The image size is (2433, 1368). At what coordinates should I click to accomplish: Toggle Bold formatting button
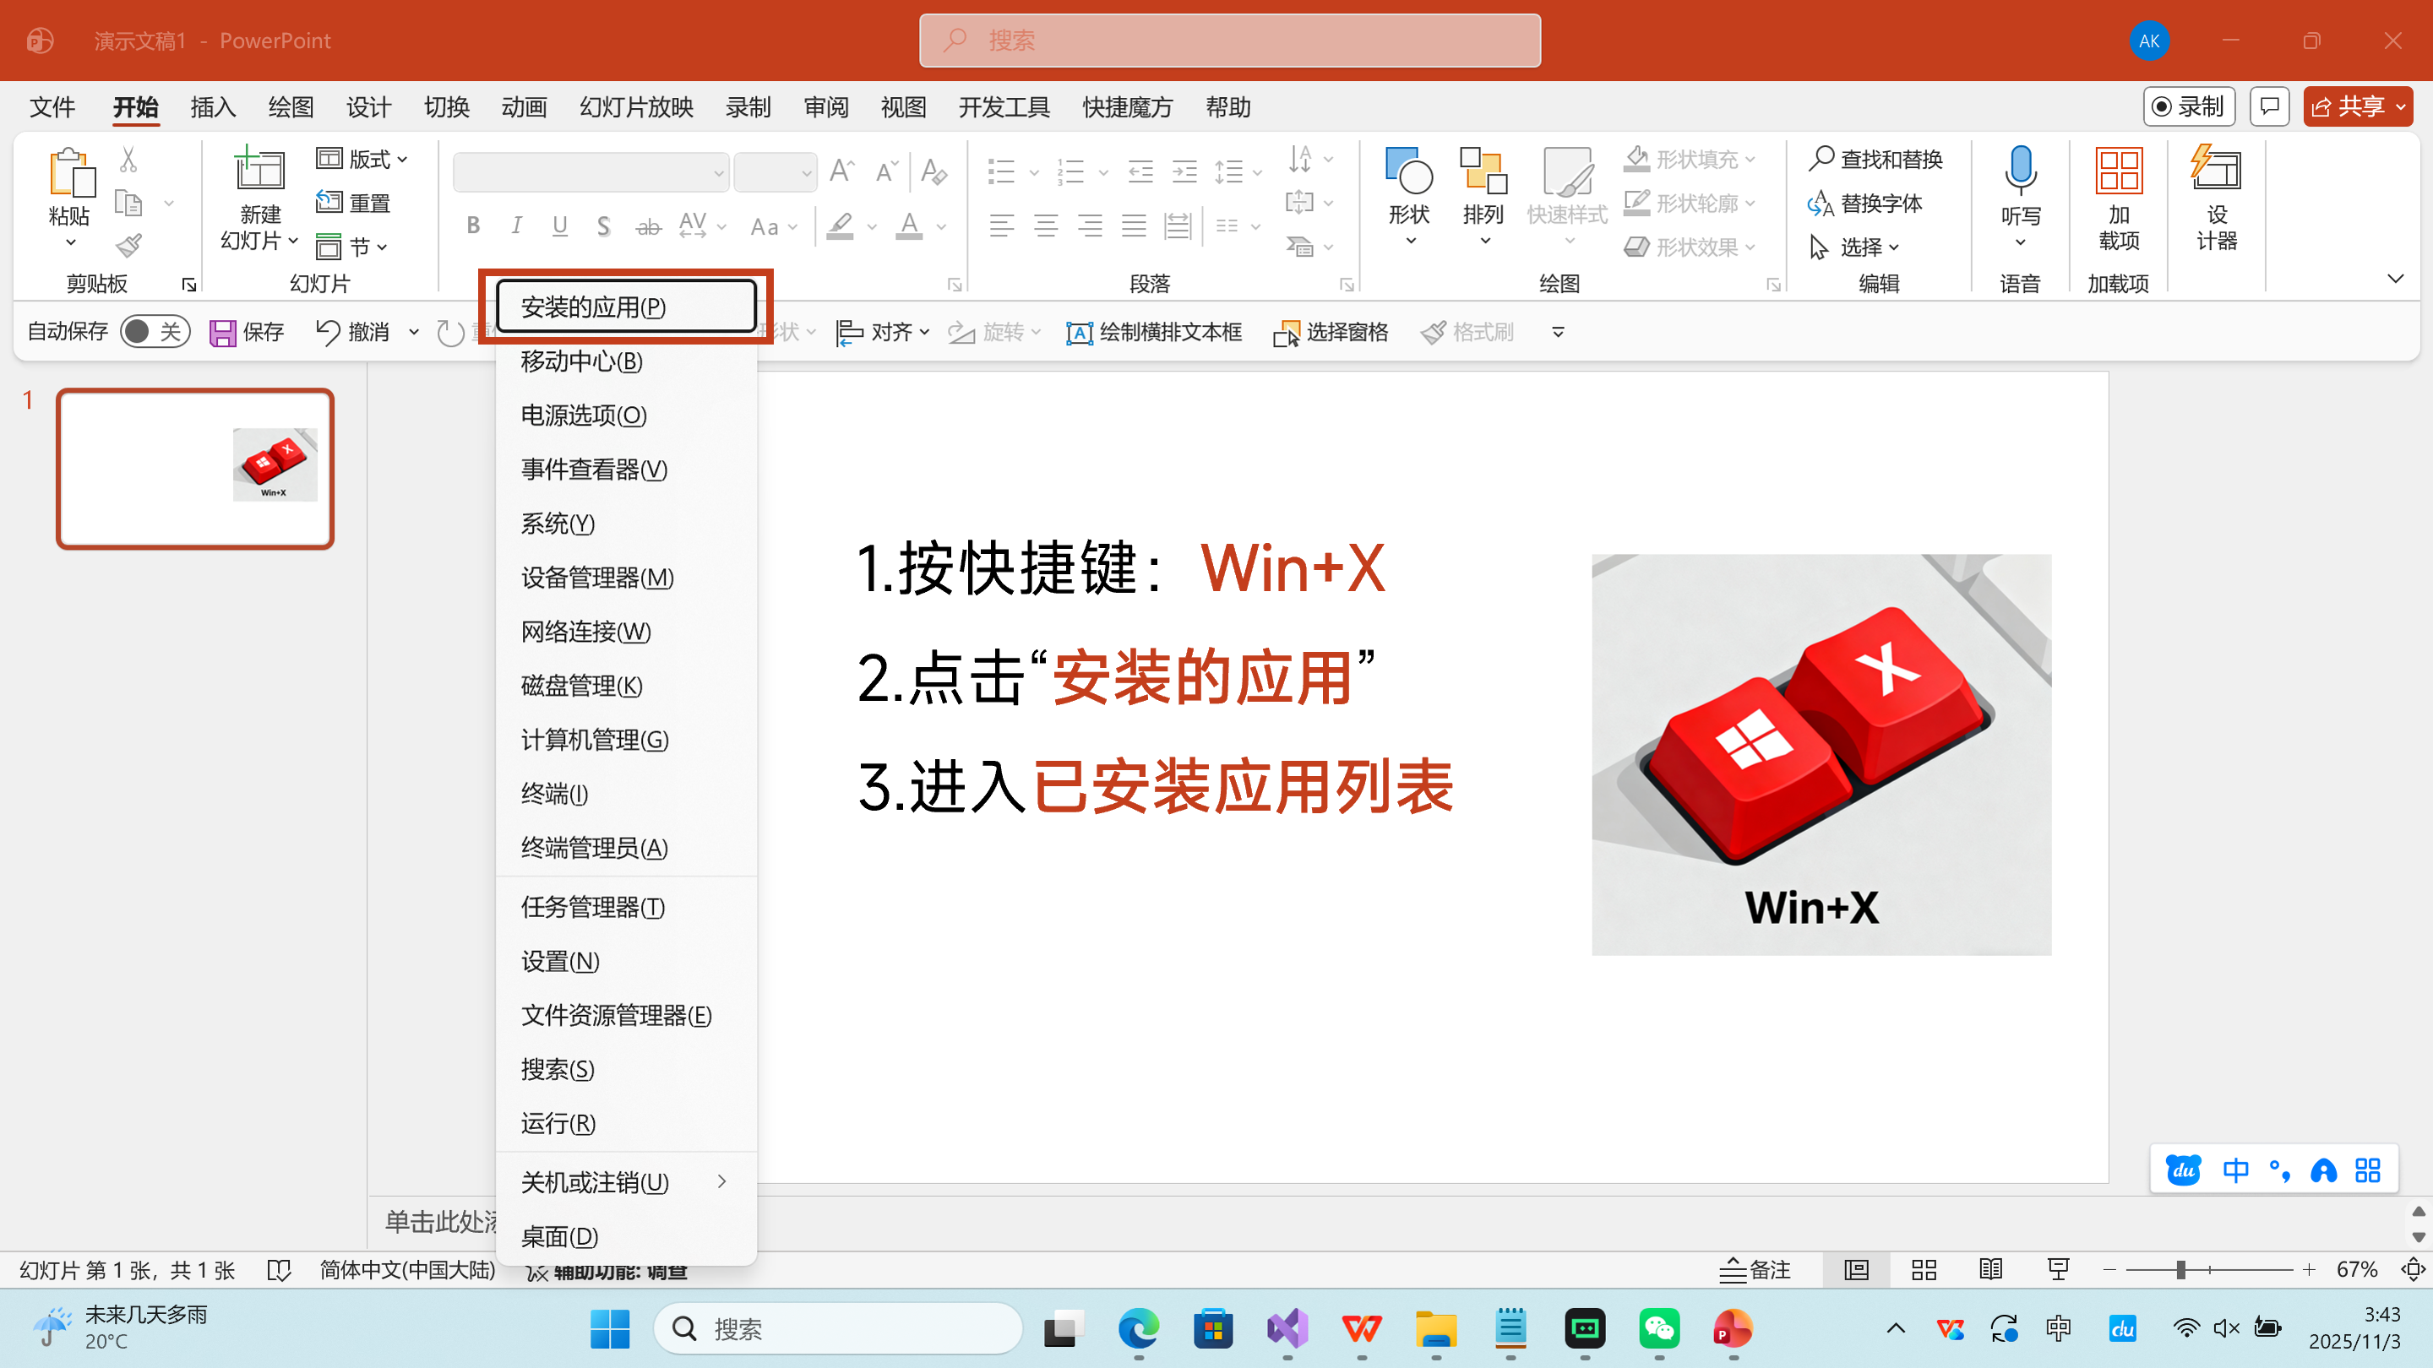[x=473, y=225]
